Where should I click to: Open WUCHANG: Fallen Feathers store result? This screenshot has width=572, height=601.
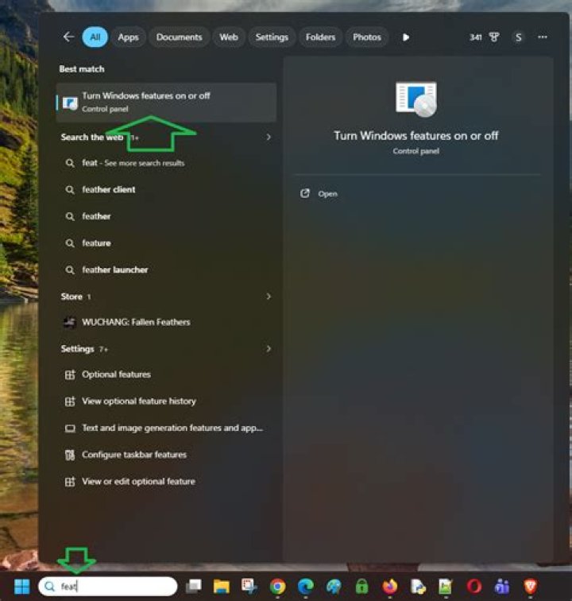[166, 322]
